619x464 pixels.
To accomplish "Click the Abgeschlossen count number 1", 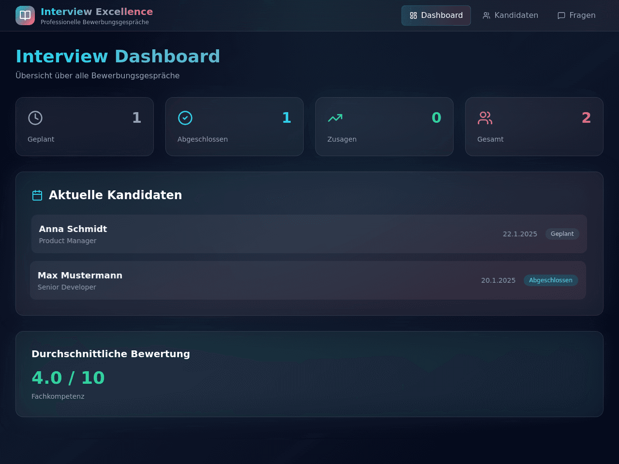I will click(x=287, y=117).
